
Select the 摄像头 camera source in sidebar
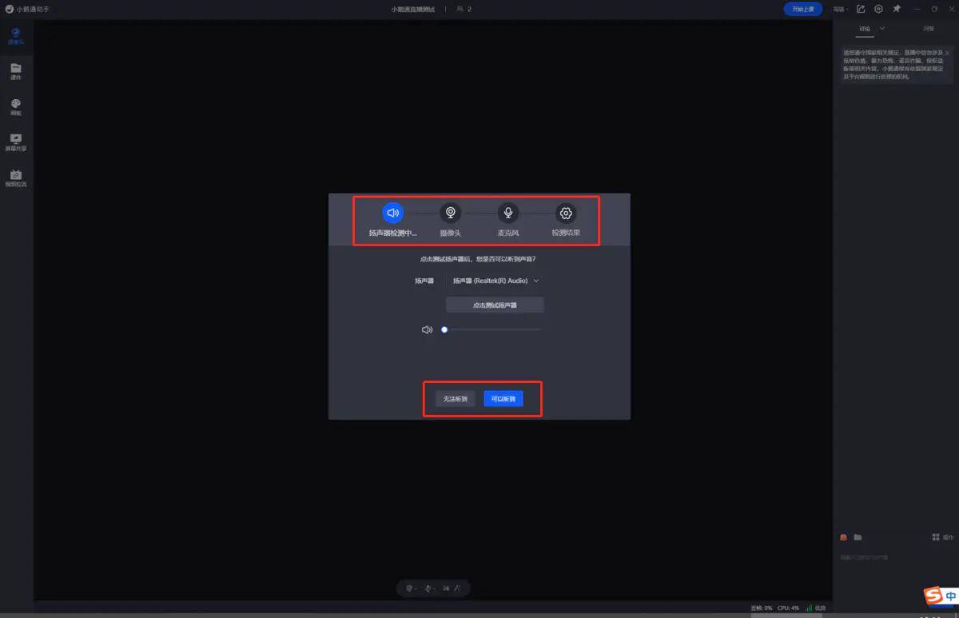coord(16,36)
